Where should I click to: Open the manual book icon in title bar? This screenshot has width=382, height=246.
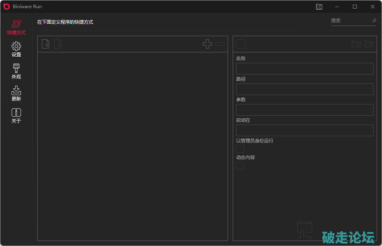pyautogui.click(x=319, y=7)
